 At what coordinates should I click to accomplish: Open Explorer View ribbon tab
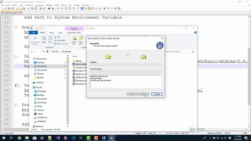click(x=60, y=33)
